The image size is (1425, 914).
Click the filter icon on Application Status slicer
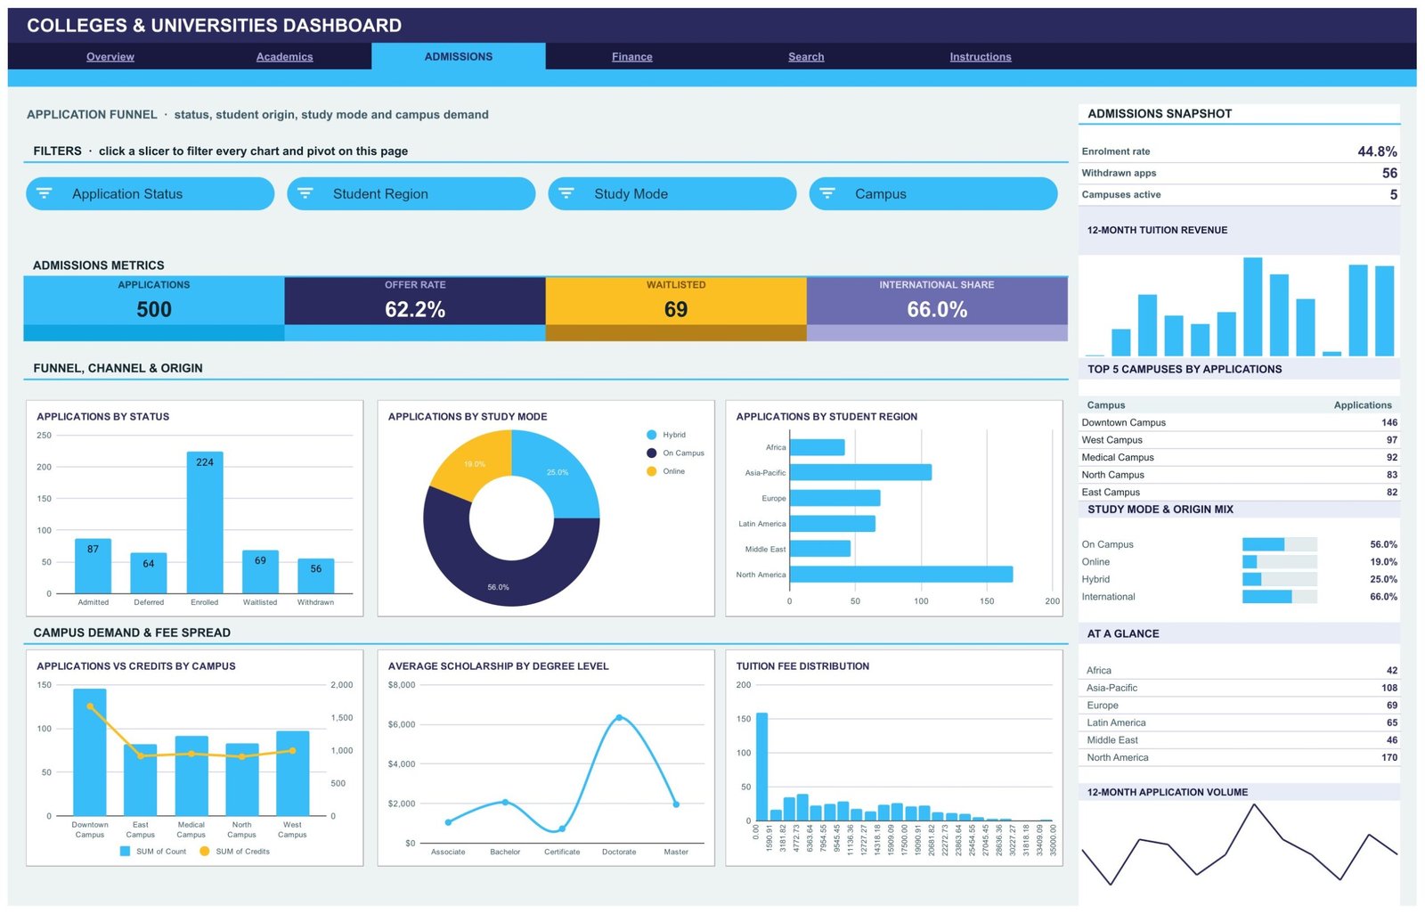[45, 193]
